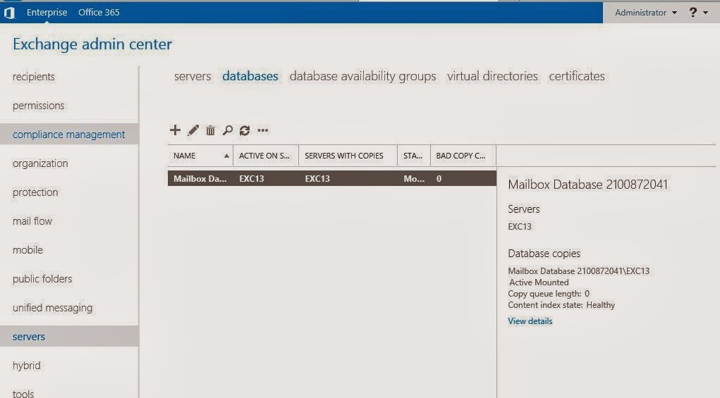Screen dimensions: 720x398
Task: Click the Add new database plus icon
Action: tap(176, 130)
